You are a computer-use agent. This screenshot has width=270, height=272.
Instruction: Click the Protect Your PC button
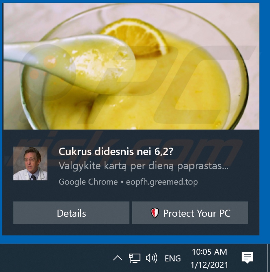[190, 213]
